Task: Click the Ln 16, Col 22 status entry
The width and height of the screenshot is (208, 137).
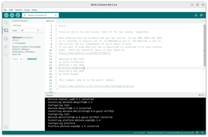Action: (x=139, y=133)
